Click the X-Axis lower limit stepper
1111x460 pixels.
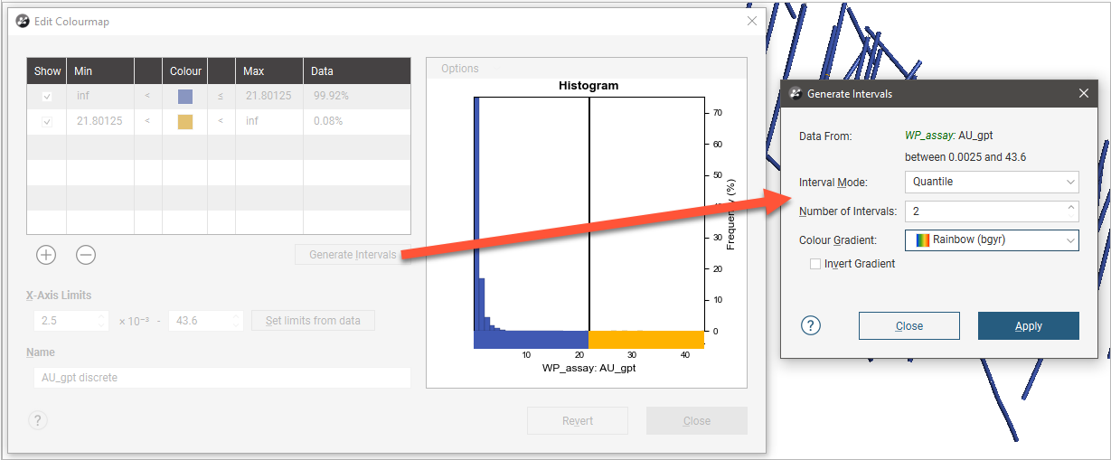100,320
